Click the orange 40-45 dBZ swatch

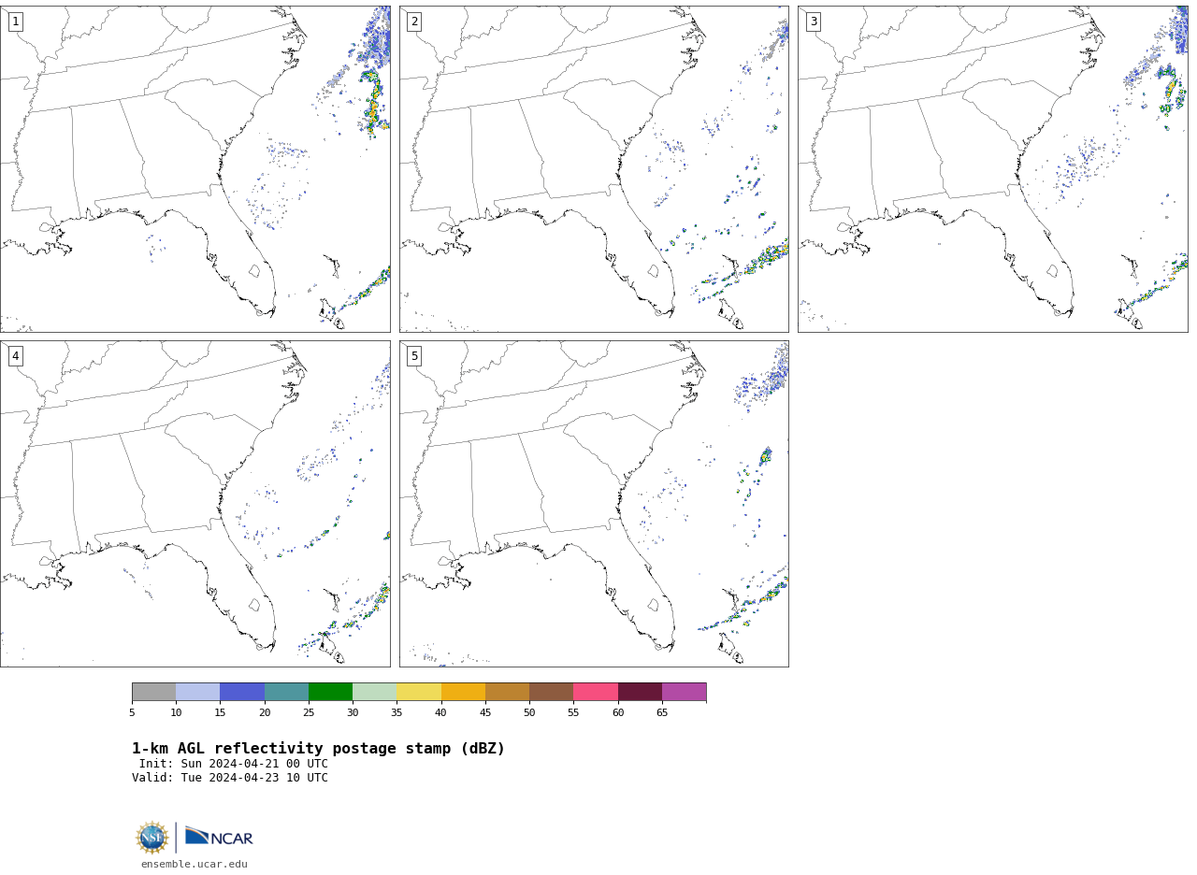[463, 692]
